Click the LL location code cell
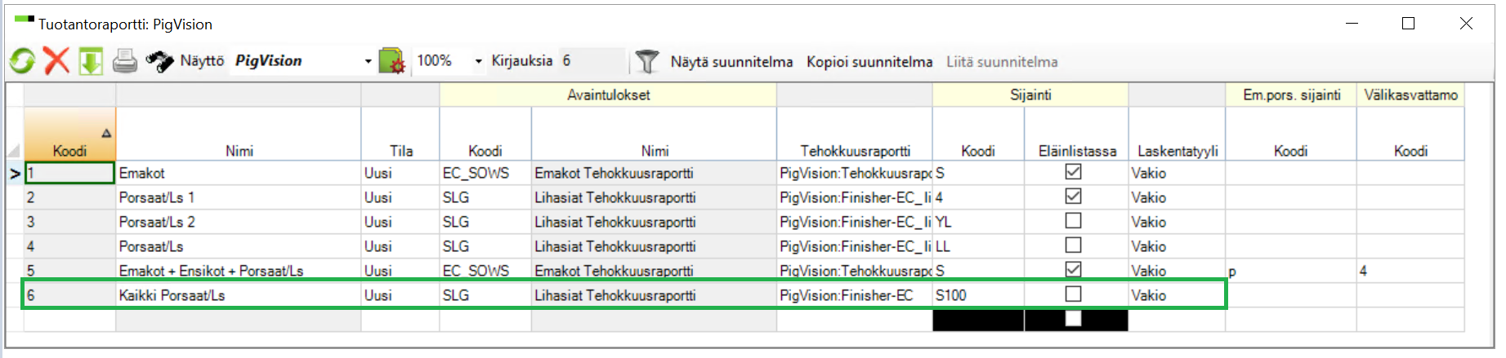The image size is (1506, 358). tap(978, 246)
